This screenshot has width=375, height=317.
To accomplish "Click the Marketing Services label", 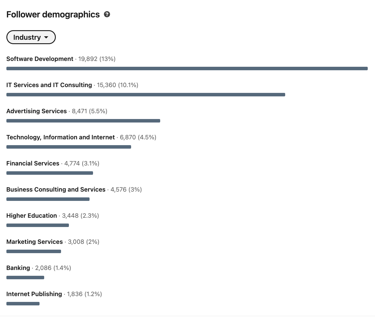I will pos(34,242).
